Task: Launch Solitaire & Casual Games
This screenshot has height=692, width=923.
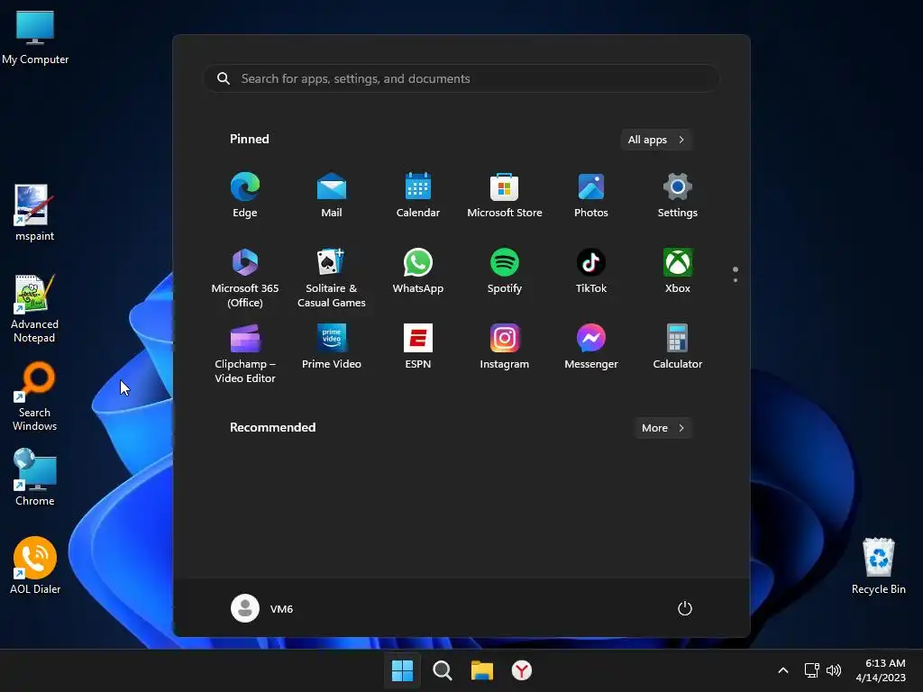Action: point(332,278)
